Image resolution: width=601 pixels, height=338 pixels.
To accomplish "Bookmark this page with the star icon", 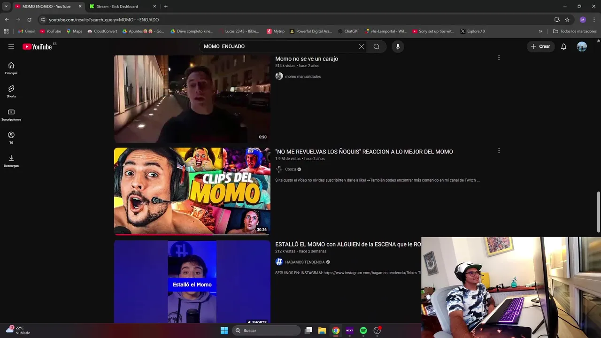I will coord(567,20).
